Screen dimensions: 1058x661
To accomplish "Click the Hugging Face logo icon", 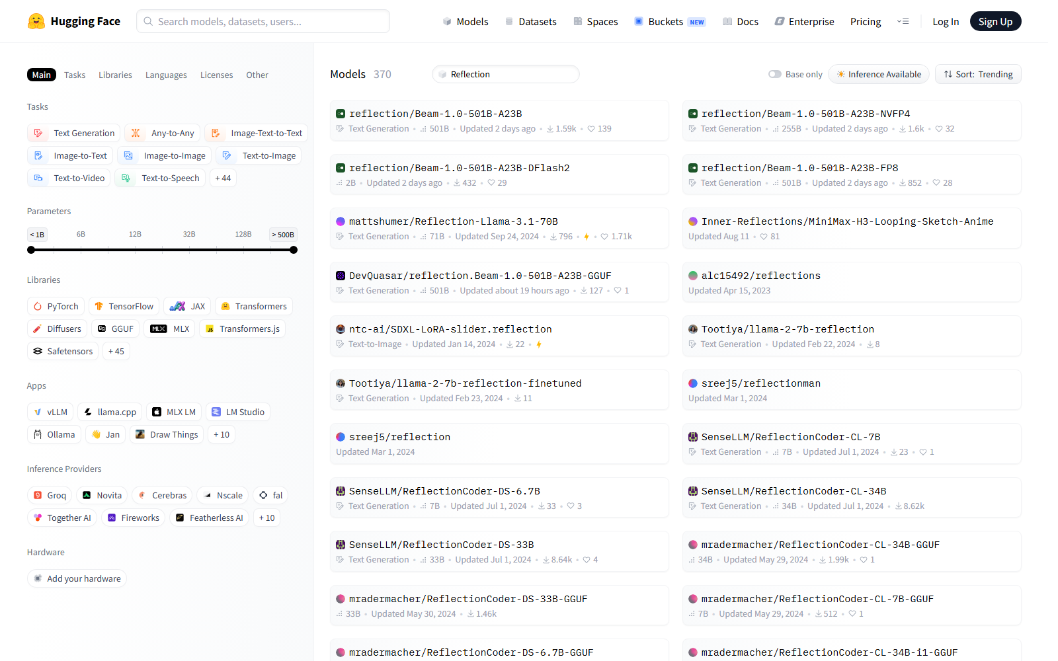I will coord(36,21).
